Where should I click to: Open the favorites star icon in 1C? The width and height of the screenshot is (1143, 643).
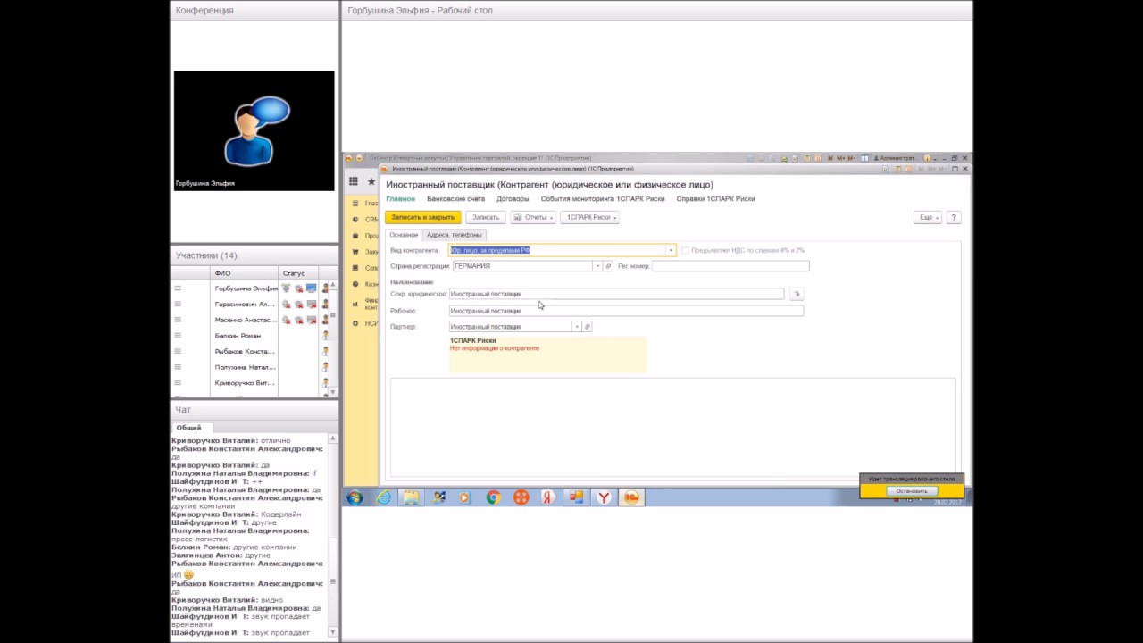(371, 181)
